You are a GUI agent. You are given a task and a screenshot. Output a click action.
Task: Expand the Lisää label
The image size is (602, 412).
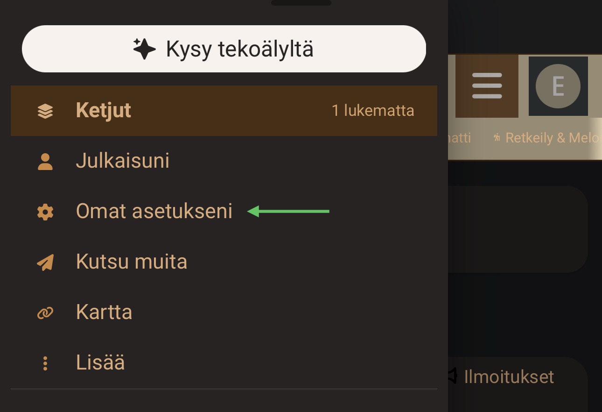coord(100,363)
